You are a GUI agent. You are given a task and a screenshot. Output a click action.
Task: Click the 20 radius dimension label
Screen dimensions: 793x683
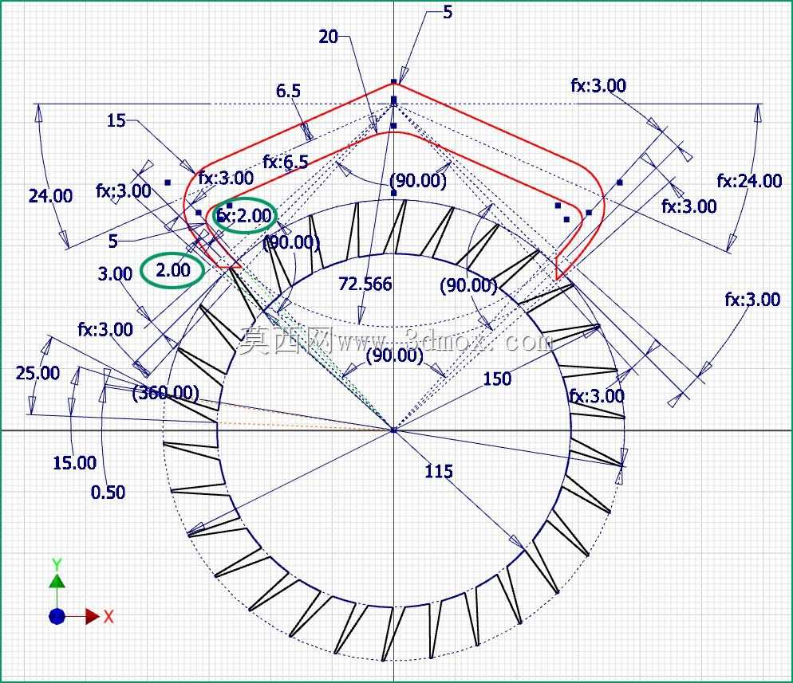coord(328,37)
